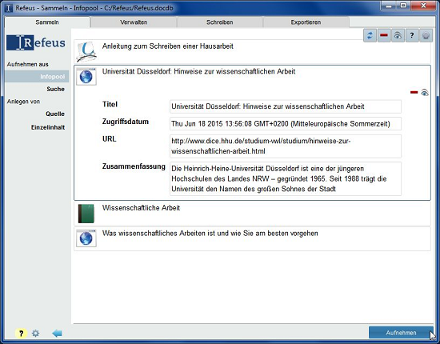The image size is (440, 344).
Task: Click the blue back arrow icon
Action: (x=57, y=333)
